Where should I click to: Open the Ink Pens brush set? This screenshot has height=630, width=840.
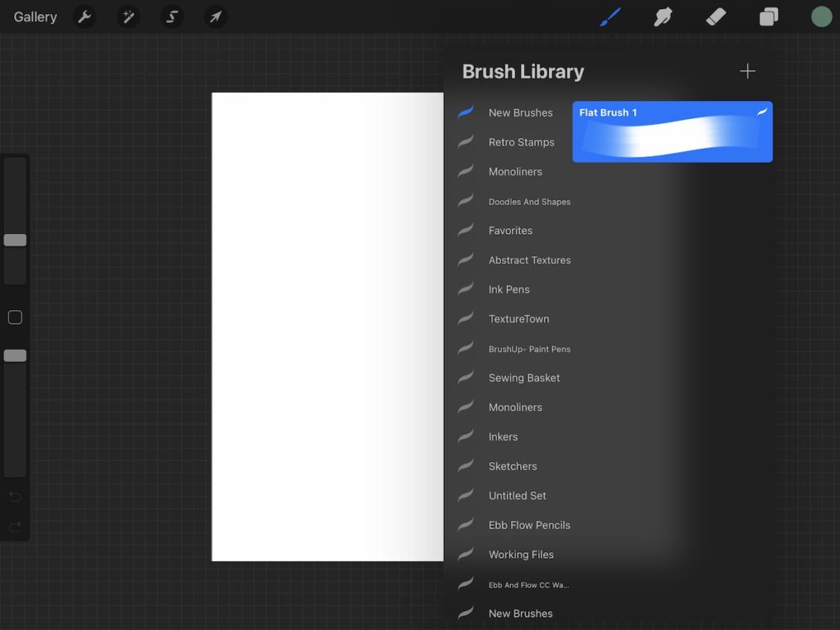tap(509, 290)
